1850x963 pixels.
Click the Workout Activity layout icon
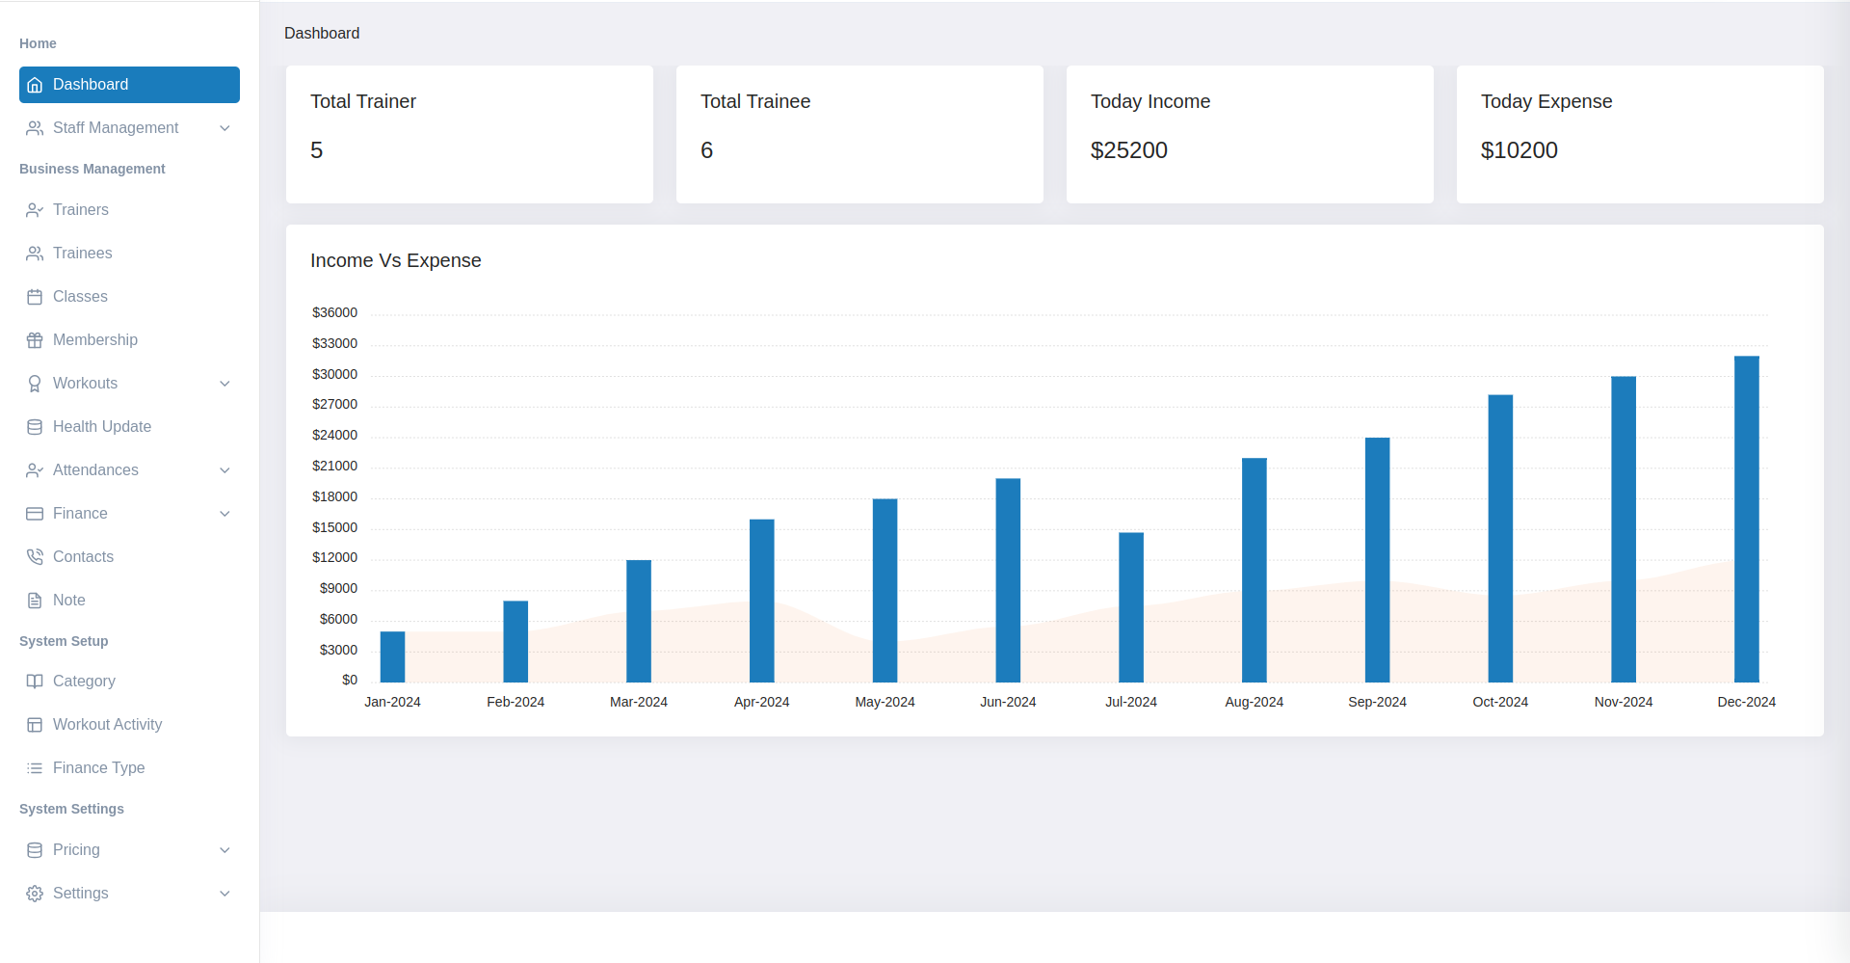pyautogui.click(x=35, y=725)
